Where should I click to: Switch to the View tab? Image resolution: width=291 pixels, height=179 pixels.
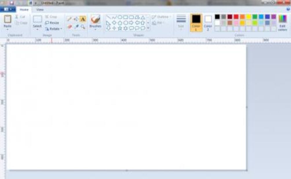[x=40, y=10]
